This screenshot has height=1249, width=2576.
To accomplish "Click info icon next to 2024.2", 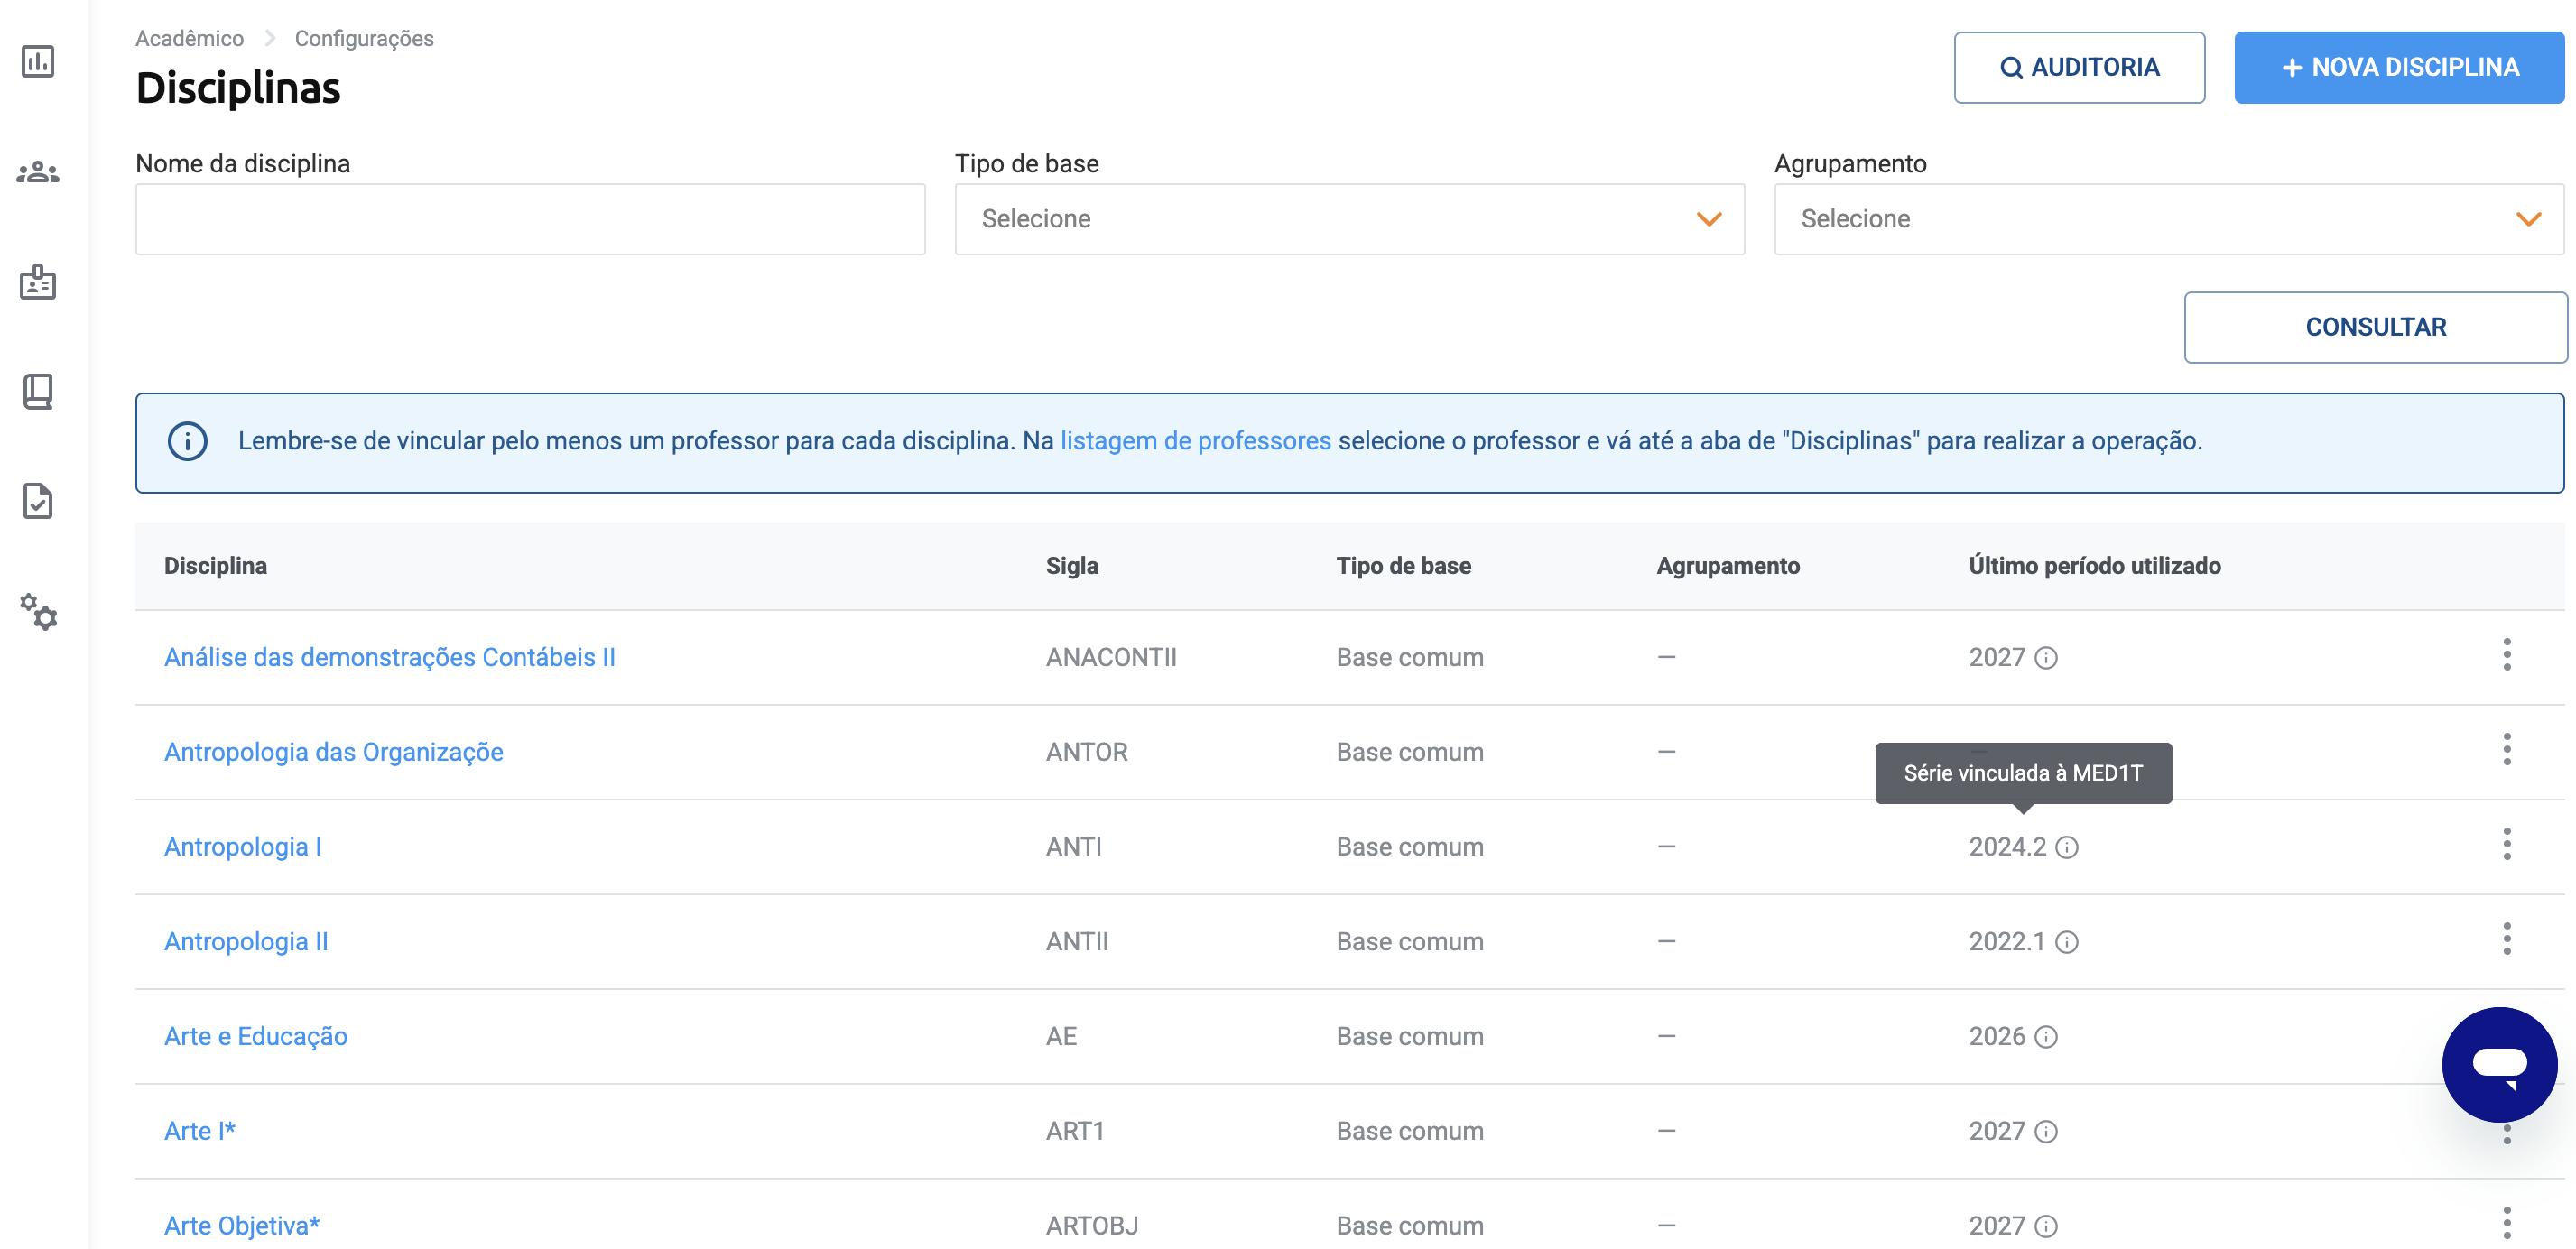I will 2067,848.
